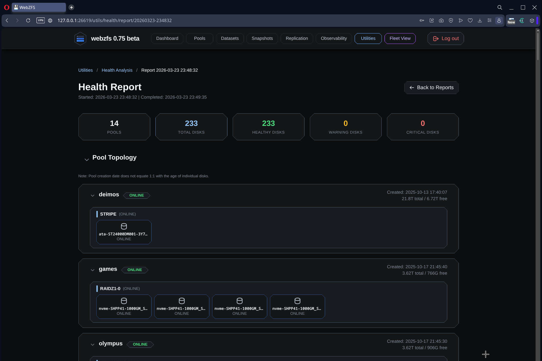The width and height of the screenshot is (542, 361).
Task: Click the webzfs hexagon logo icon
Action: [80, 39]
